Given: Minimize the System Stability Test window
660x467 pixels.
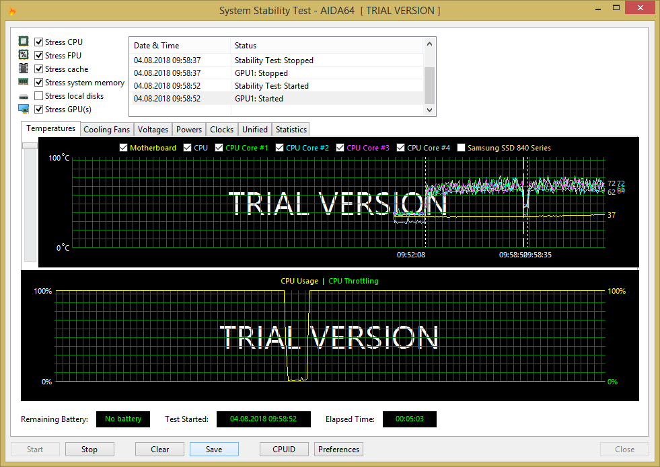Looking at the screenshot, I should (598, 9).
